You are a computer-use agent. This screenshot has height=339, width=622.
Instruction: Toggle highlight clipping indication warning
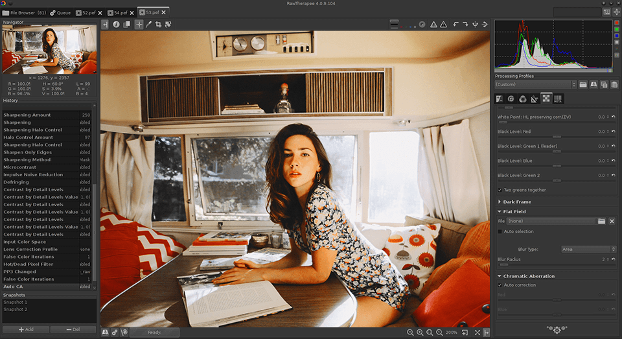(443, 24)
